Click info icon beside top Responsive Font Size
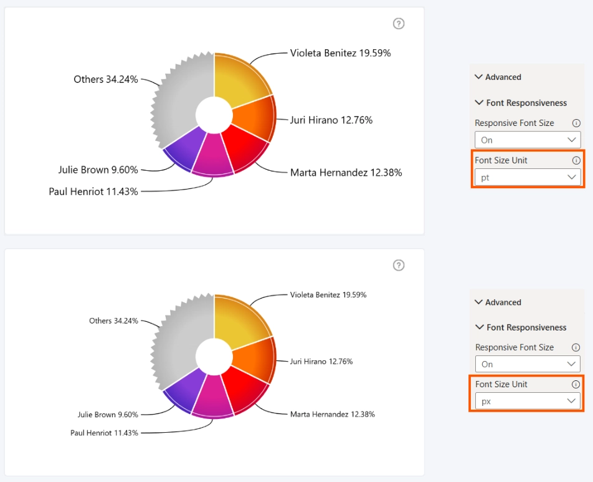 coord(576,123)
